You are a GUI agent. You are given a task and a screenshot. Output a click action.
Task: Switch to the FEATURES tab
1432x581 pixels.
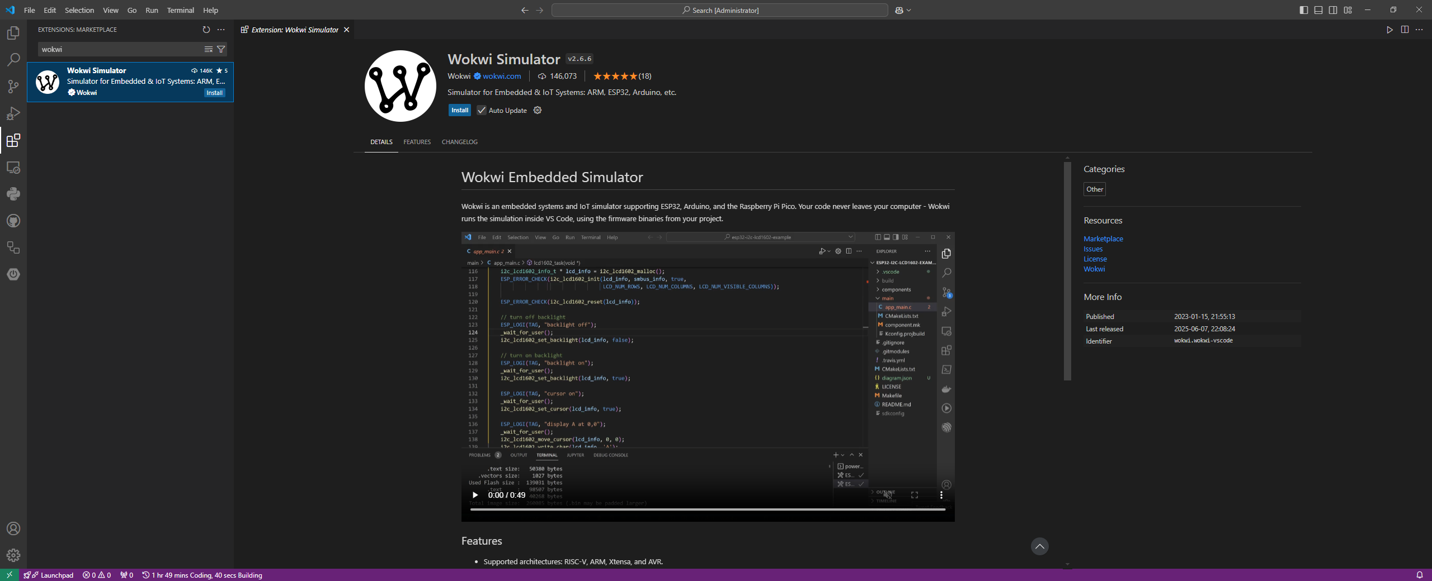click(417, 142)
